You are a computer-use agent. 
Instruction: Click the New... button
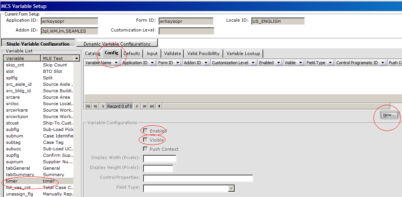pos(389,115)
